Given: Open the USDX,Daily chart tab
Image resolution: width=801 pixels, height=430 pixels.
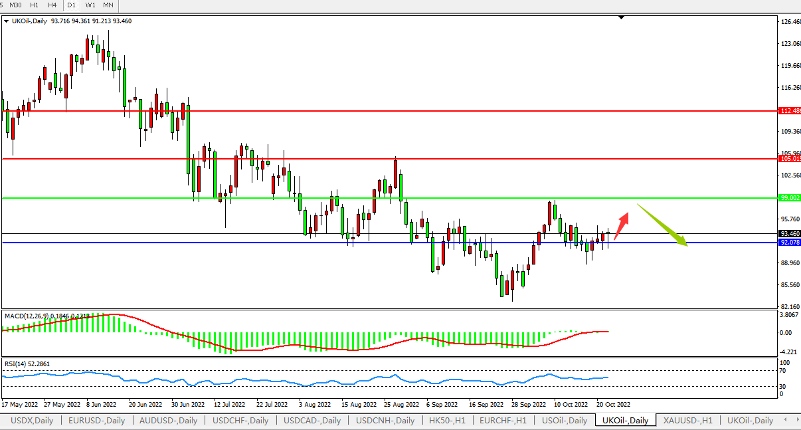Looking at the screenshot, I should pos(33,420).
